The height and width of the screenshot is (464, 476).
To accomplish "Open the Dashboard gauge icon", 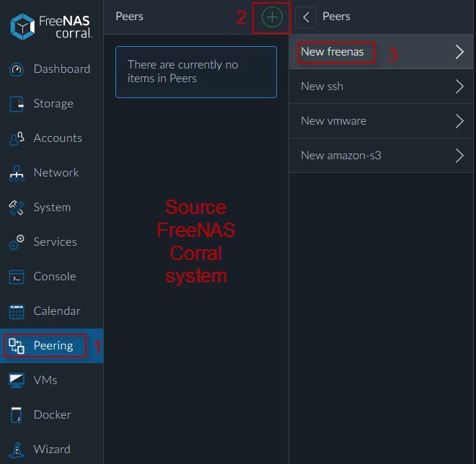I will click(x=17, y=69).
